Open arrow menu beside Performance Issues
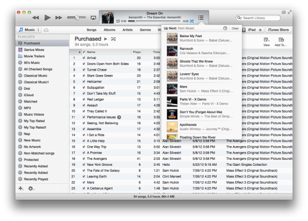308x221 pixels. coord(119,117)
